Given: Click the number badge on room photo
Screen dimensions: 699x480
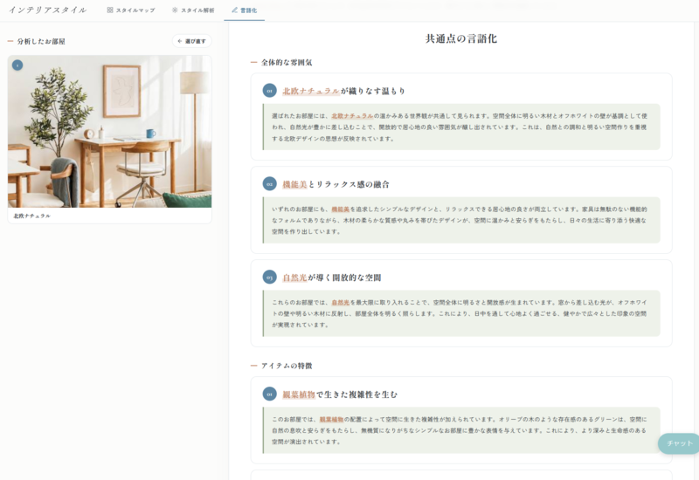Looking at the screenshot, I should (17, 65).
